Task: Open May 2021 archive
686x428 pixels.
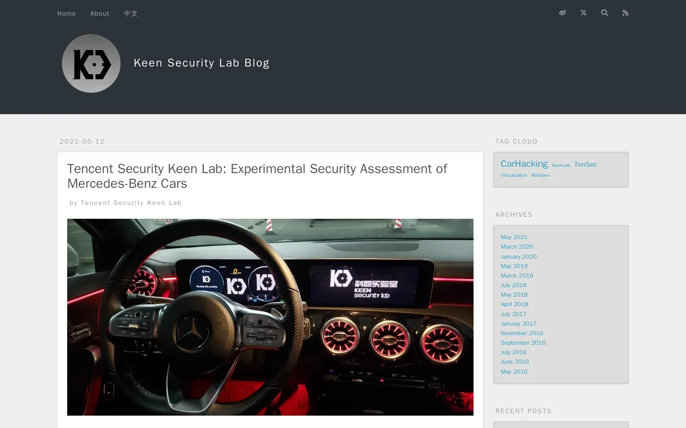Action: (x=514, y=237)
